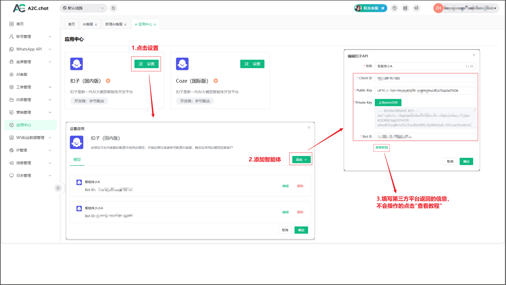Expand the 工单管理 sidebar menu
506x285 pixels.
(31, 87)
